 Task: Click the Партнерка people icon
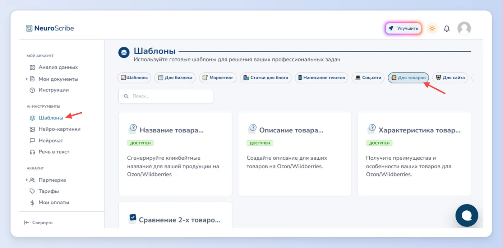click(x=32, y=180)
